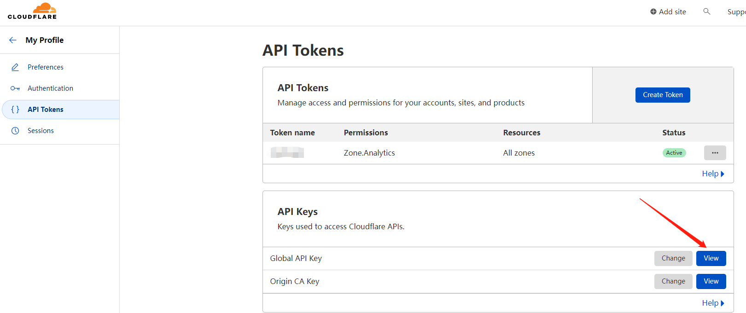Click the Status column header
Image resolution: width=746 pixels, height=313 pixels.
point(674,133)
